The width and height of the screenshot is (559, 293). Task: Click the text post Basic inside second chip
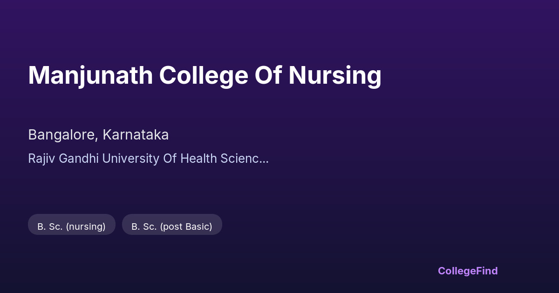coord(186,226)
